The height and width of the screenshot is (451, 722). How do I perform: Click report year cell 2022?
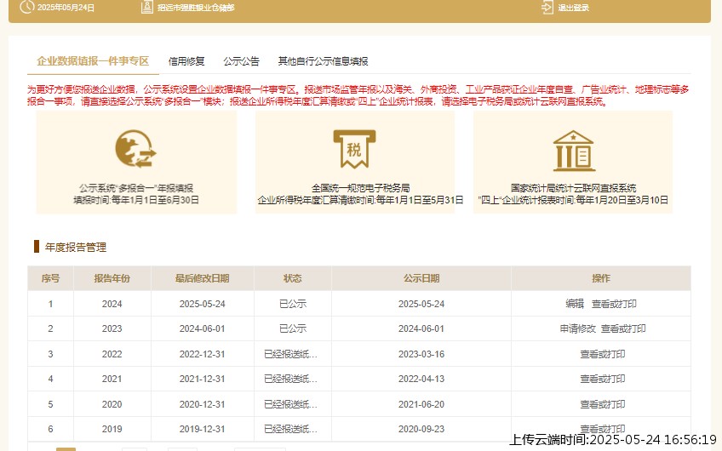pyautogui.click(x=112, y=354)
